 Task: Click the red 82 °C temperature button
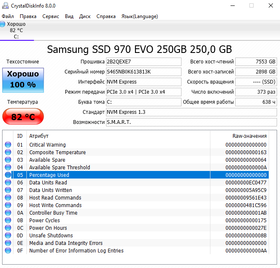(x=23, y=117)
